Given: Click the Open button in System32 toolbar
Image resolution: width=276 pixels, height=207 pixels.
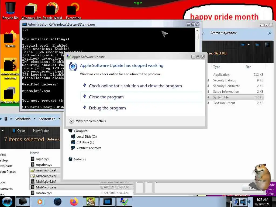Looking at the screenshot, I should (19, 131).
